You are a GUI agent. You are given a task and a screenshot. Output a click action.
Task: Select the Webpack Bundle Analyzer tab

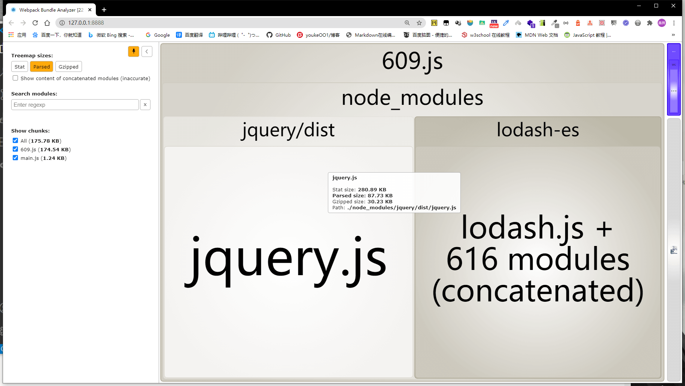coord(51,10)
